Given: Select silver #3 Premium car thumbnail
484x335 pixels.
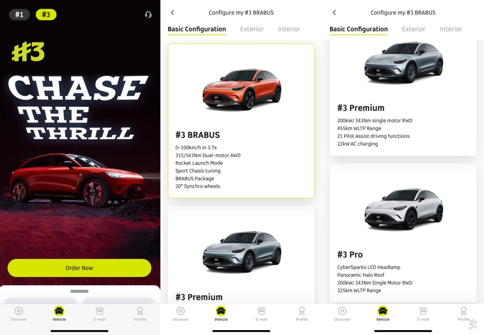Looking at the screenshot, I should point(242,252).
